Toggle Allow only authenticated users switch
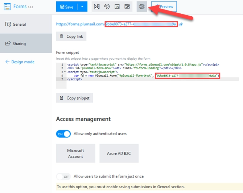 tap(63, 134)
